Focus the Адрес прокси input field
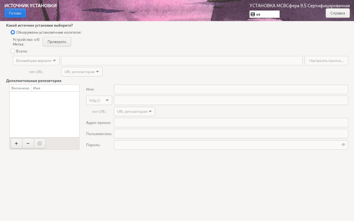 [x=231, y=123]
